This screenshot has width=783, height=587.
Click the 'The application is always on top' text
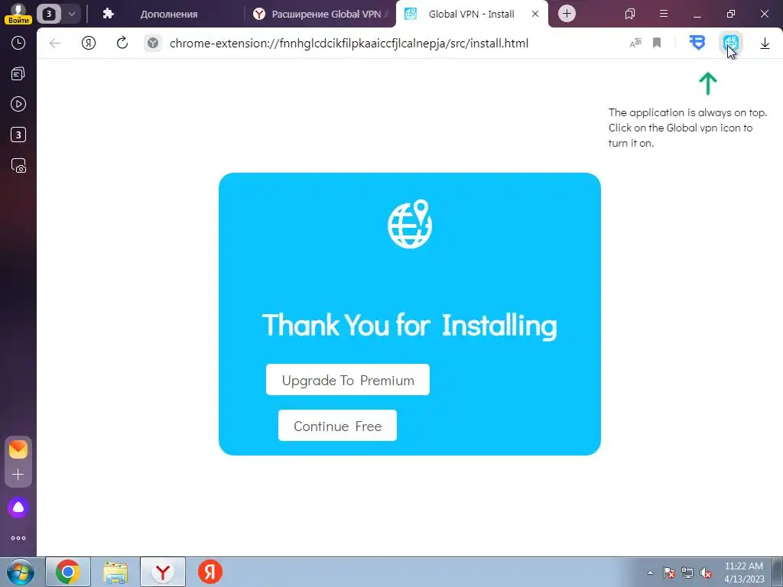[687, 113]
